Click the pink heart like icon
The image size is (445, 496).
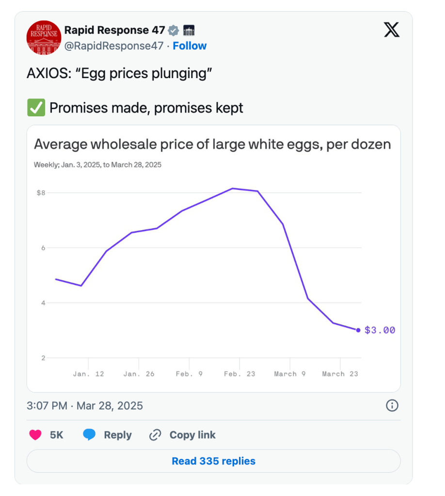(x=35, y=435)
